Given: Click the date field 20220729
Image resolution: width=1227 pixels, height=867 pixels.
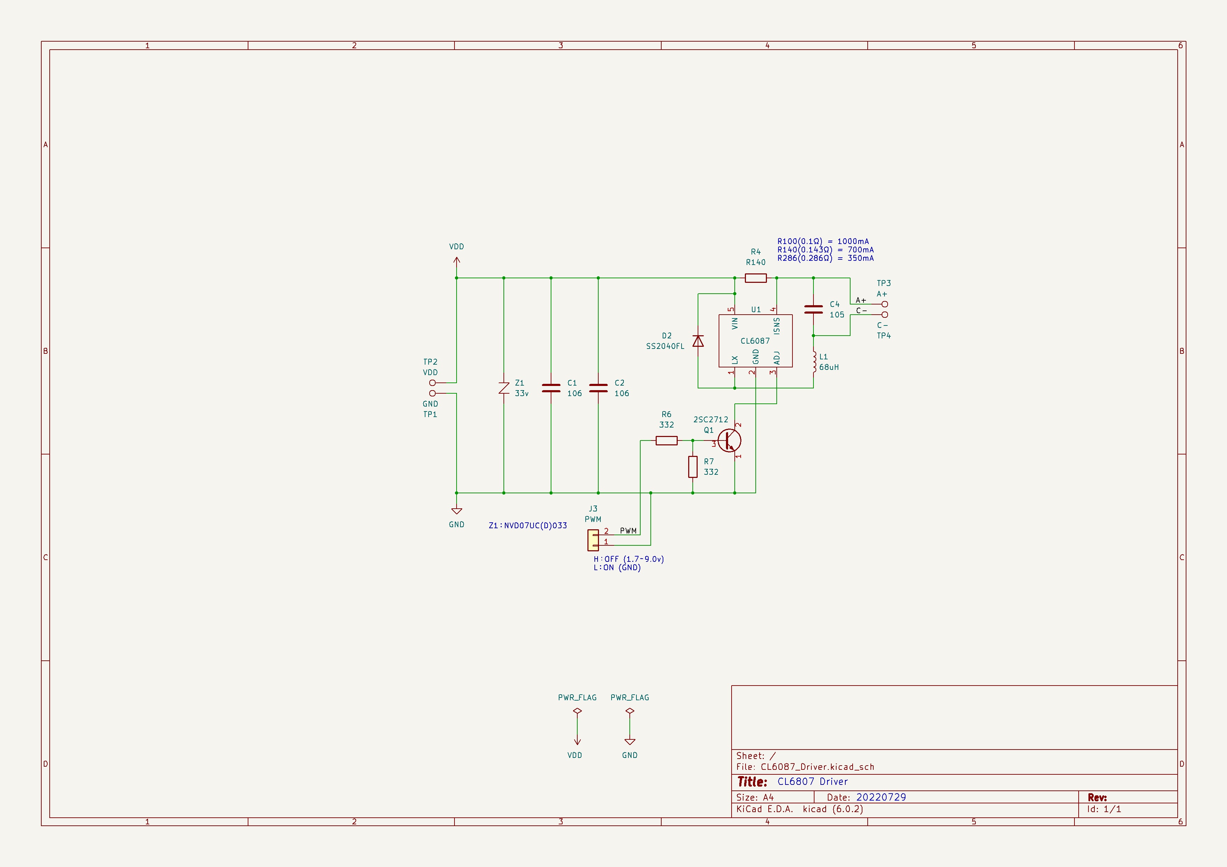Looking at the screenshot, I should pos(881,797).
